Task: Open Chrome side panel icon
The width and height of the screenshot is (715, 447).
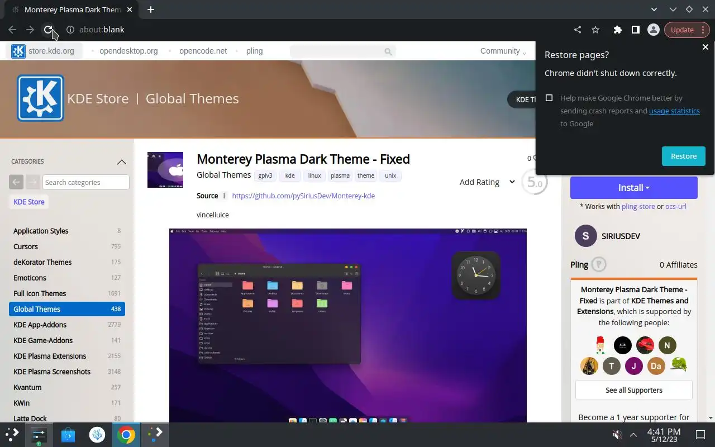Action: pos(635,30)
